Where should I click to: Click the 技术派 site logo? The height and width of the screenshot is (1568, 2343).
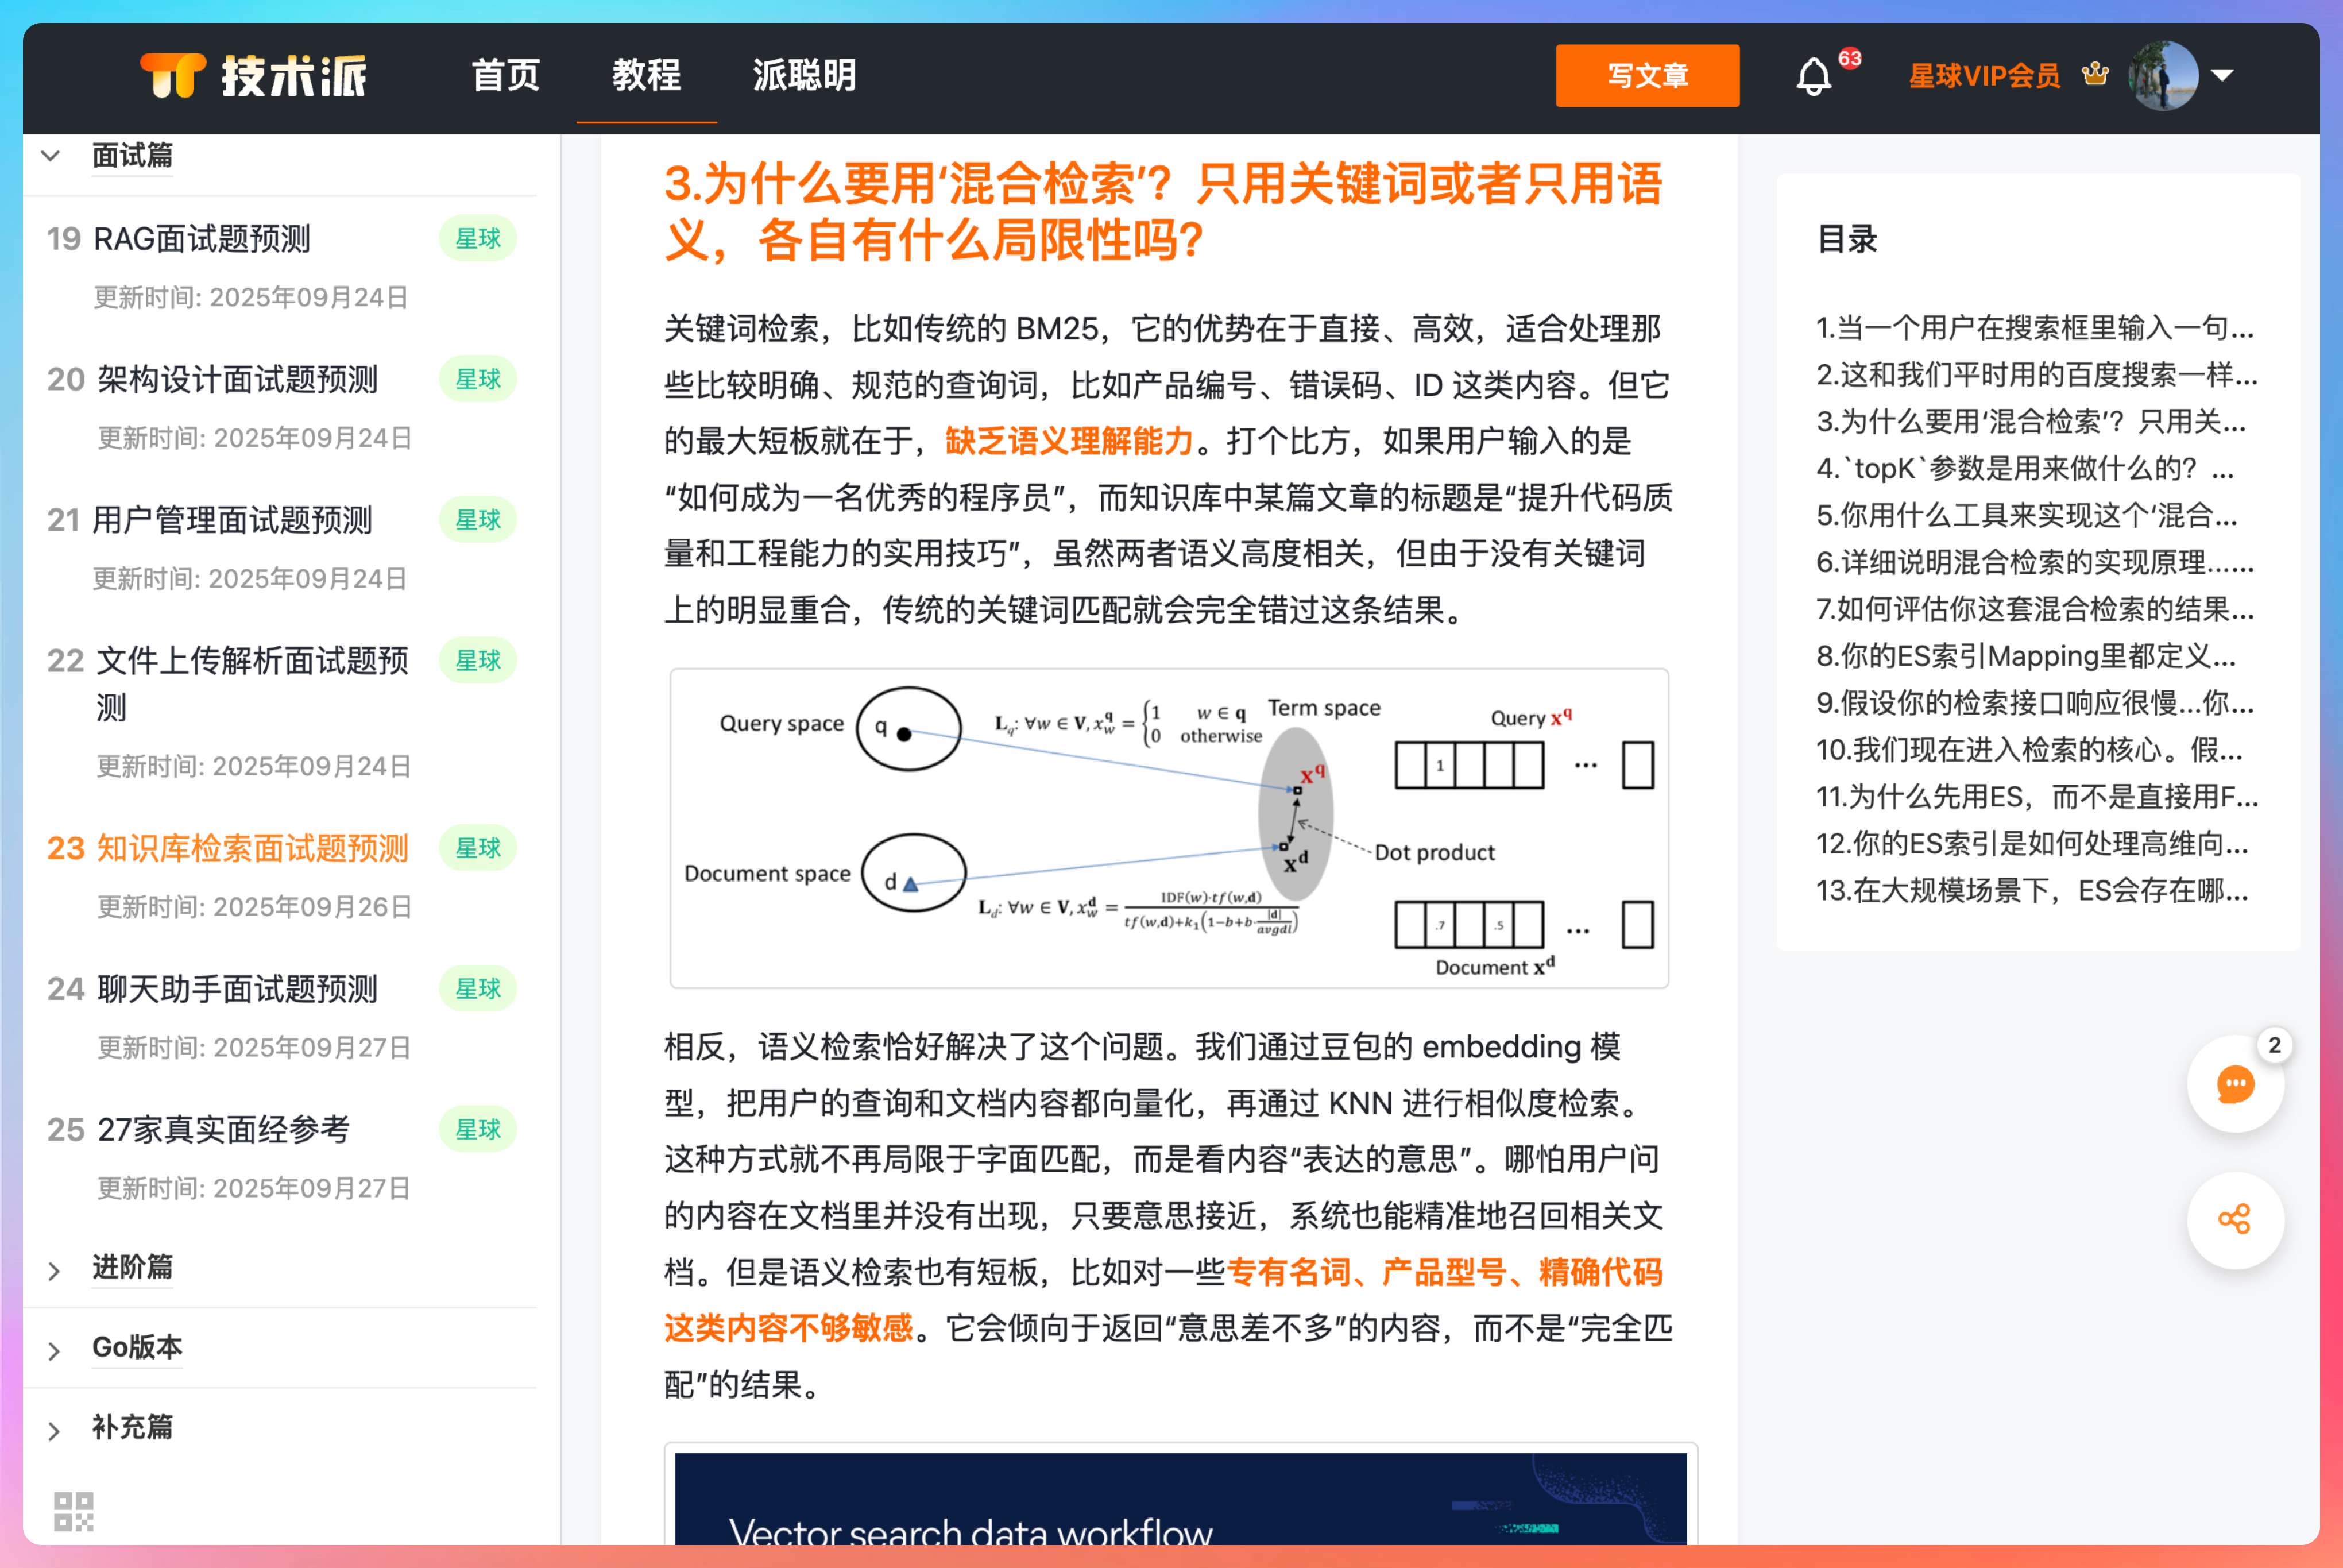point(253,76)
